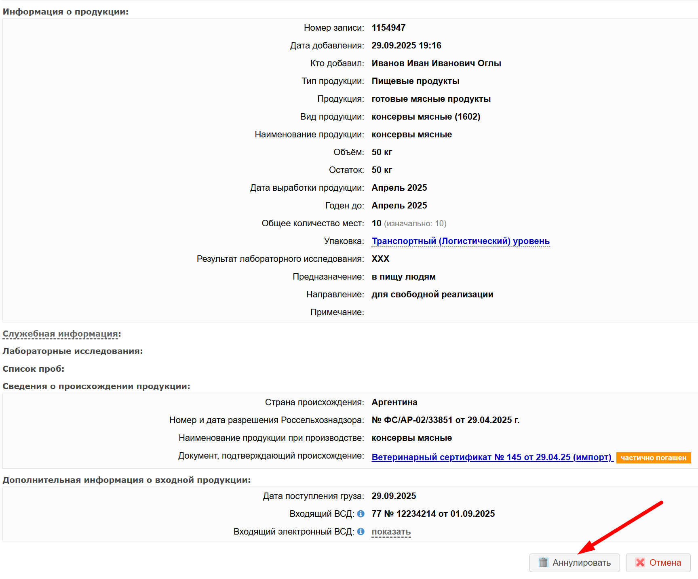
Task: Open "Транспортный (Логистический) уровень" packaging link
Action: [x=460, y=241]
